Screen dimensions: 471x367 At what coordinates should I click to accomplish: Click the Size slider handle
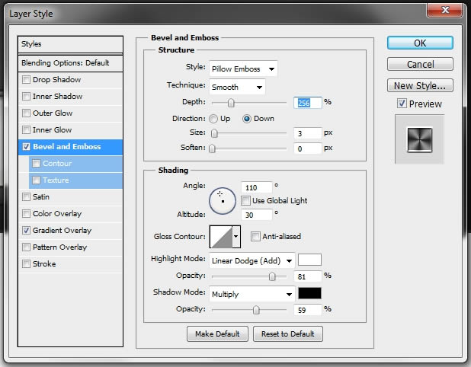214,133
